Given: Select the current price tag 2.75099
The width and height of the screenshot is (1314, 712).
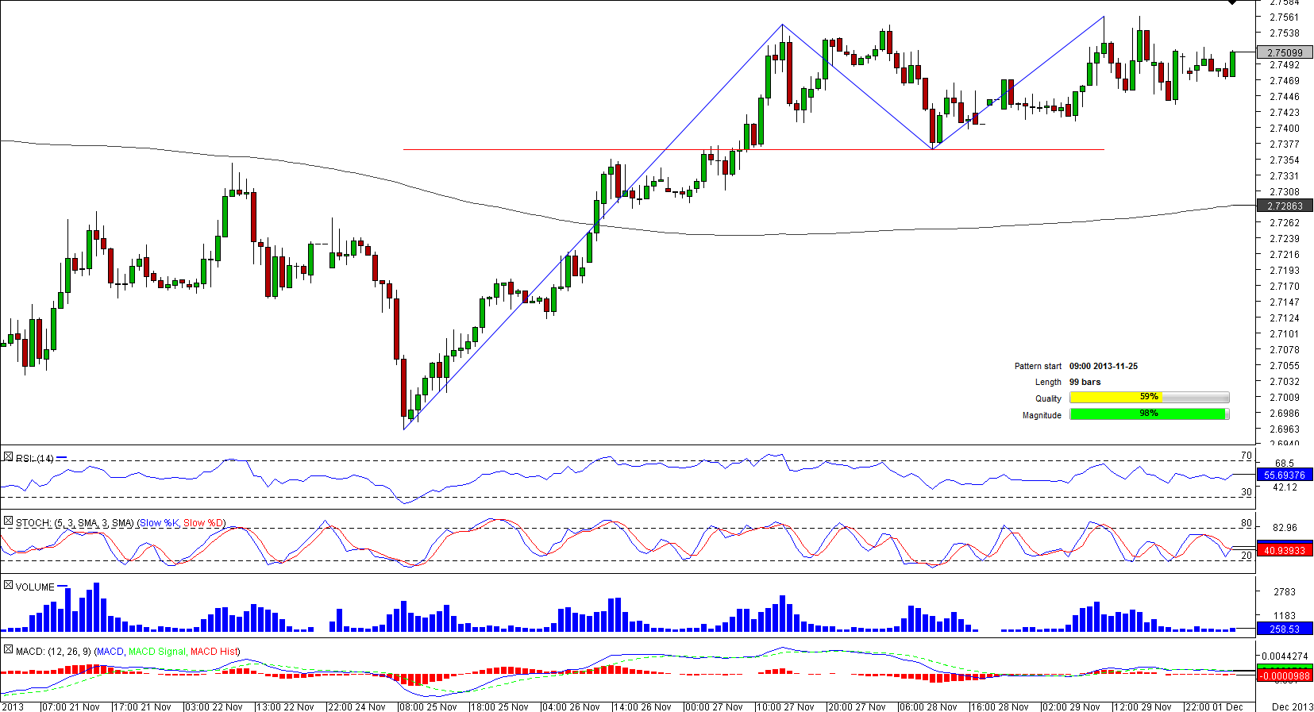Looking at the screenshot, I should [1285, 53].
